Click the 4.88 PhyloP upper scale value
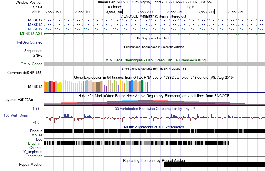The height and width of the screenshot is (171, 265). (36, 109)
